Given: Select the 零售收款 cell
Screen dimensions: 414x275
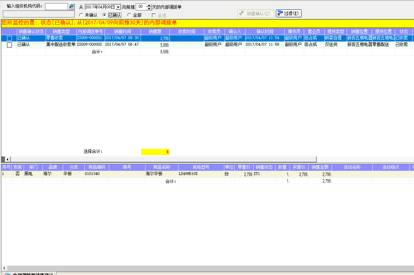Looking at the screenshot, I should click(x=61, y=38).
